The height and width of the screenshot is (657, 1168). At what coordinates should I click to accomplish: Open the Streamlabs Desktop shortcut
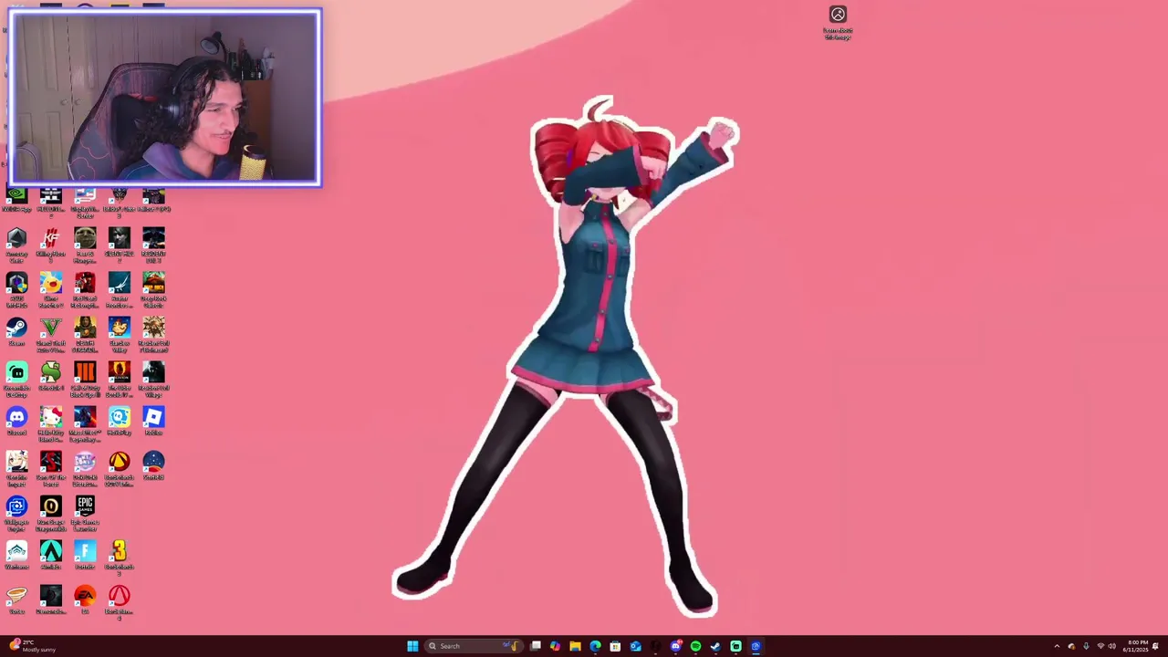click(x=16, y=380)
